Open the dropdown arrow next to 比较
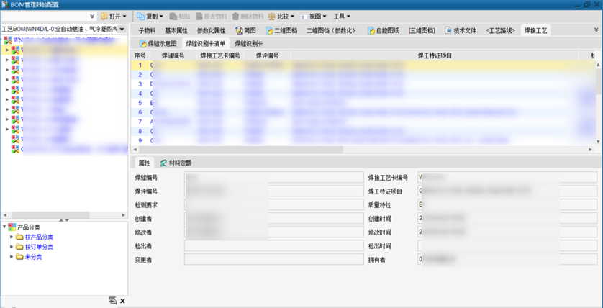Screen dimensions: 603x308 point(292,16)
